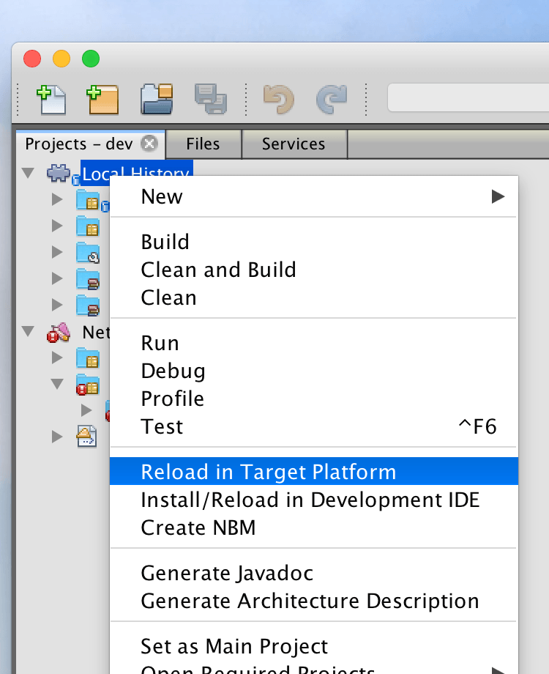
Task: Select Install/Reload in Development IDE
Action: click(310, 500)
